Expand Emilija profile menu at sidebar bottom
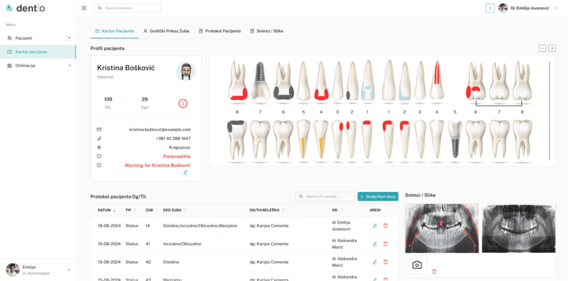570x281 pixels. click(x=69, y=270)
